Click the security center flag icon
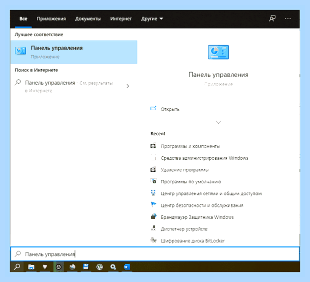The width and height of the screenshot is (310, 282). click(x=153, y=204)
